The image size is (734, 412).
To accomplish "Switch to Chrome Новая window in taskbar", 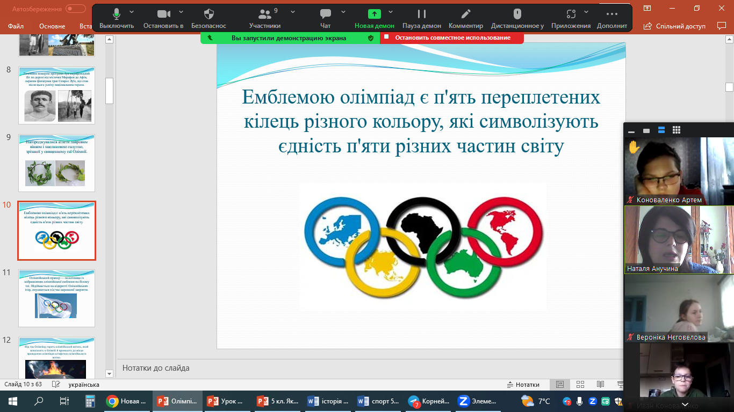I will [x=127, y=401].
